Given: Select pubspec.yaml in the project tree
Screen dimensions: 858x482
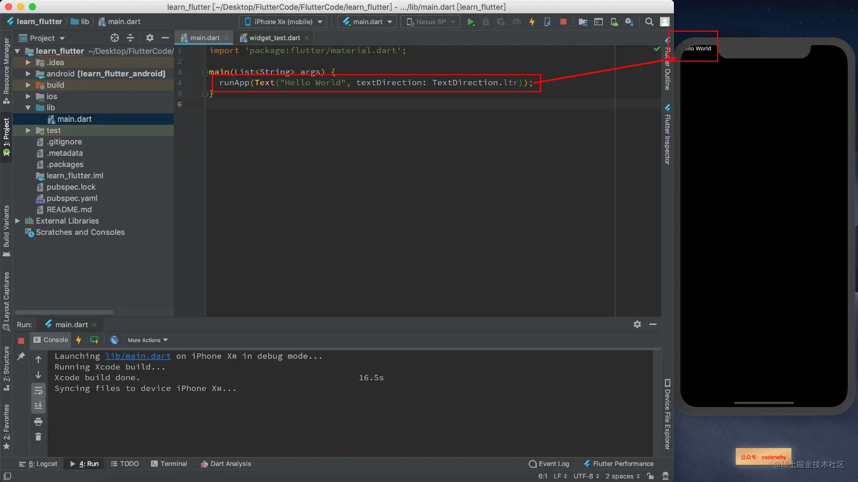Looking at the screenshot, I should [x=71, y=198].
